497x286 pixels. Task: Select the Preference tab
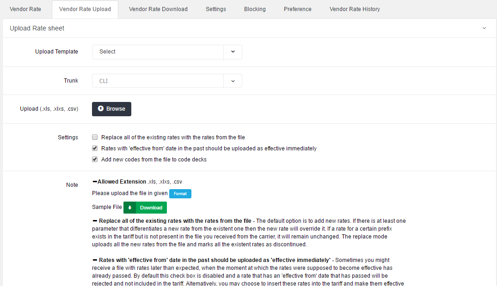click(297, 9)
